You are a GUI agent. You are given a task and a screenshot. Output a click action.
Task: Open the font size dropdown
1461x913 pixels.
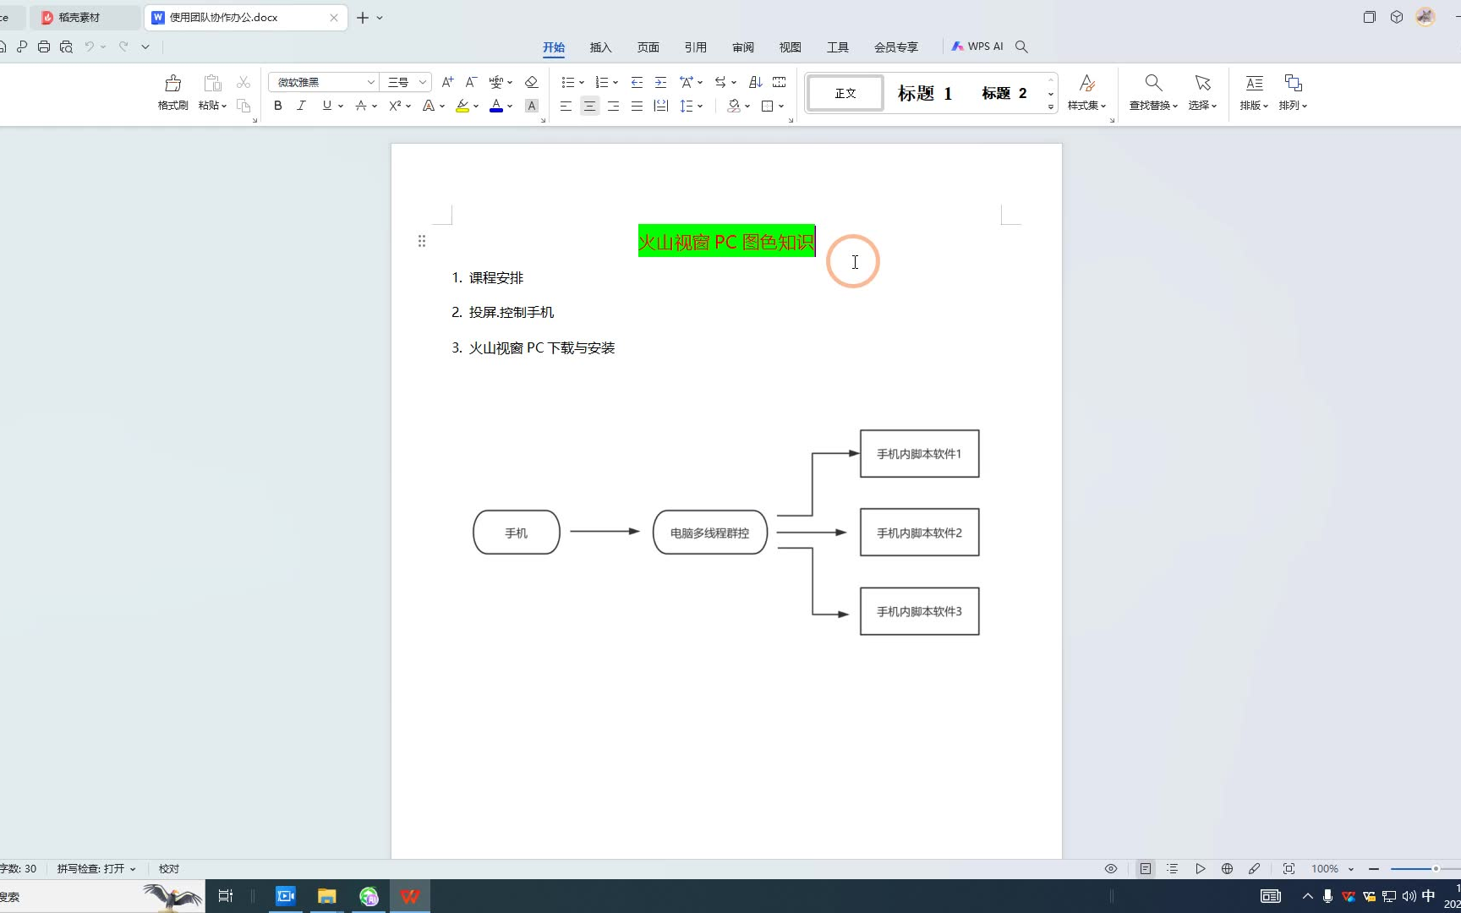coord(423,82)
